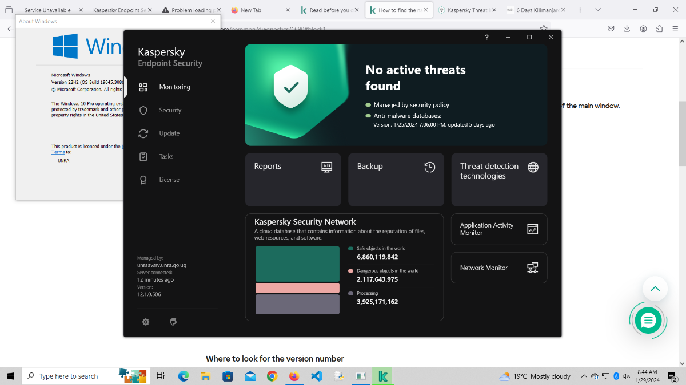Click the Anti-malware databases status line

[407, 116]
